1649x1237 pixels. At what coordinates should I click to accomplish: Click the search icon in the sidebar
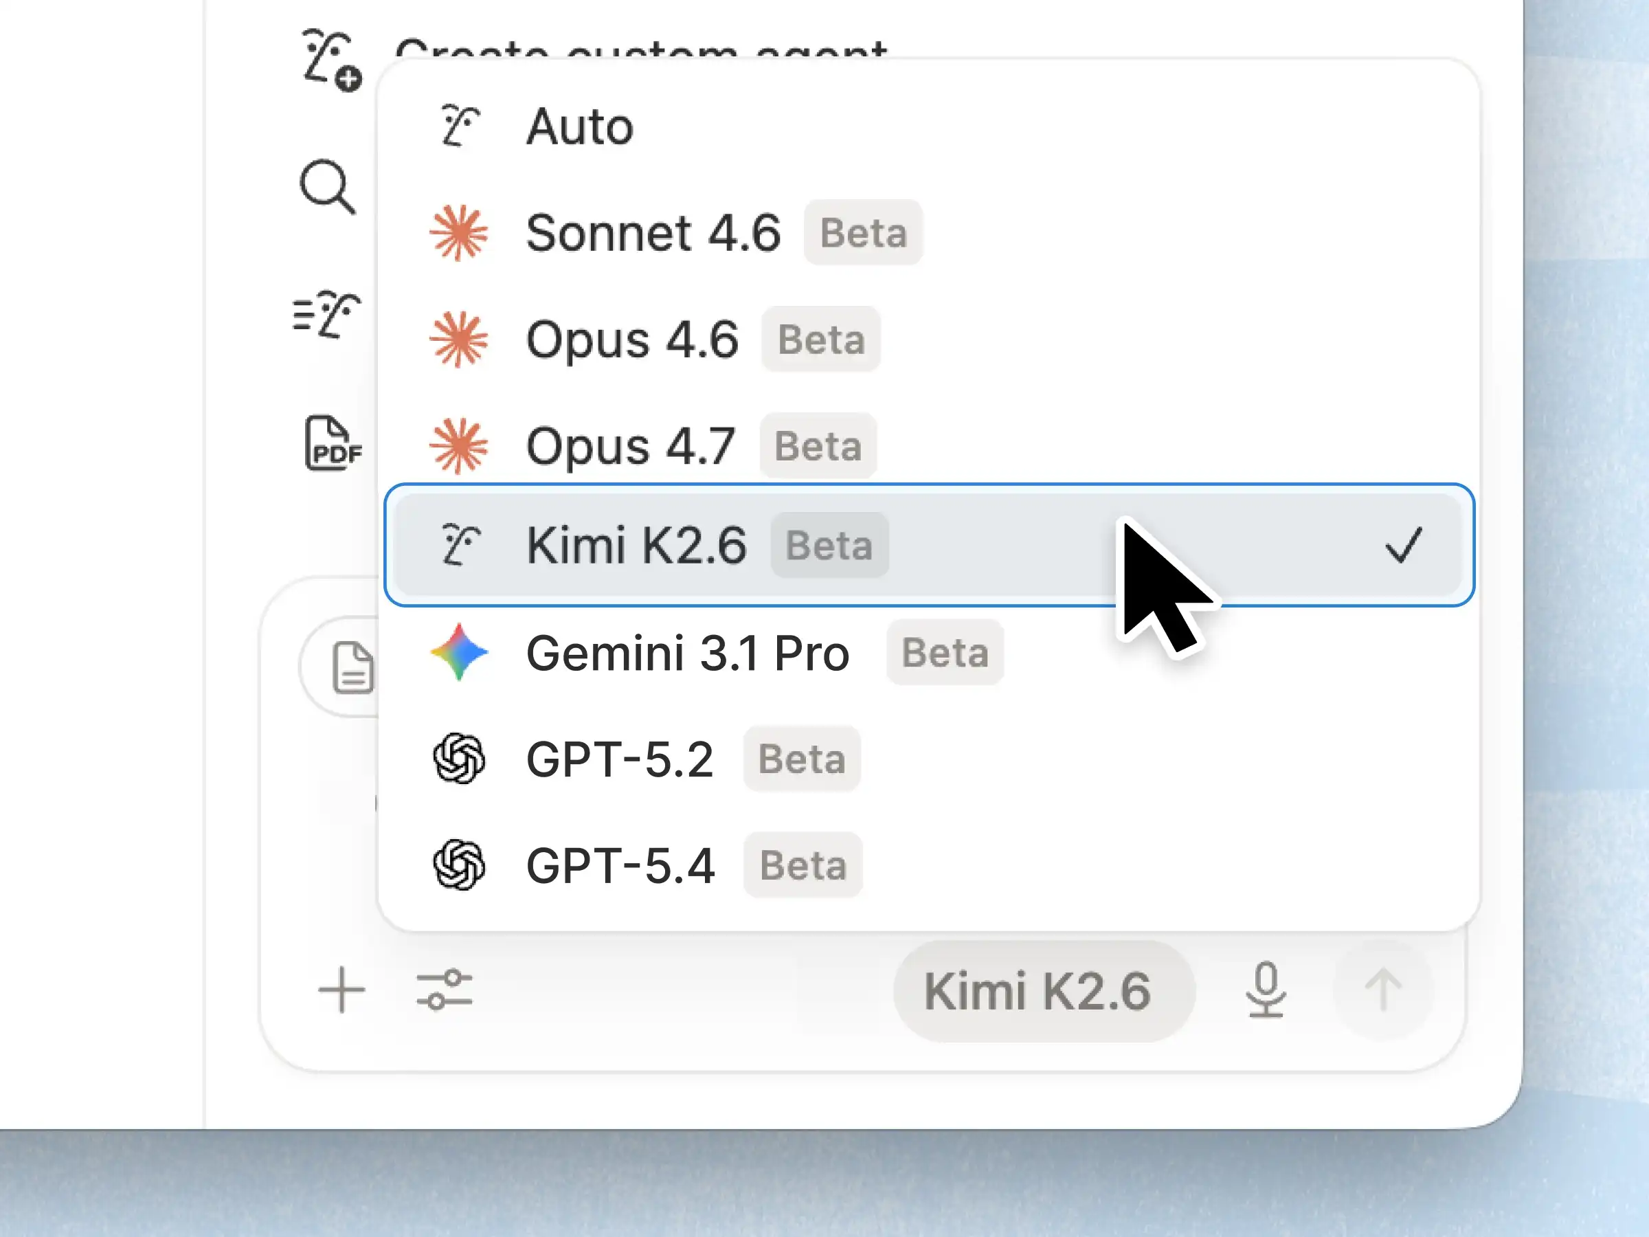click(x=326, y=186)
